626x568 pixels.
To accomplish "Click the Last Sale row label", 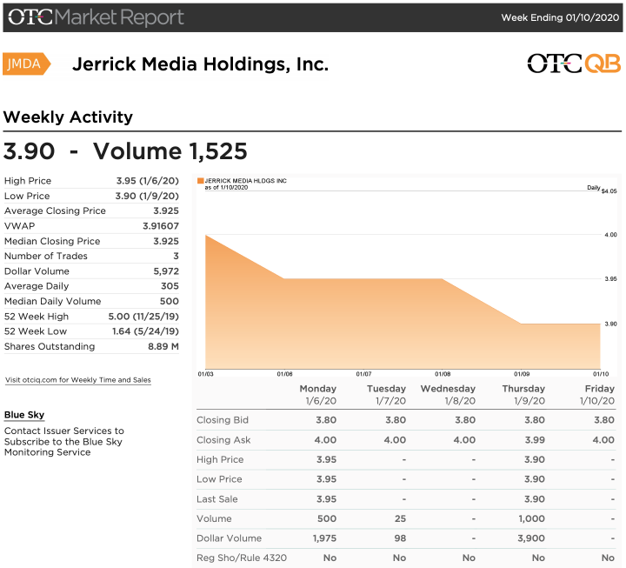I will click(216, 499).
